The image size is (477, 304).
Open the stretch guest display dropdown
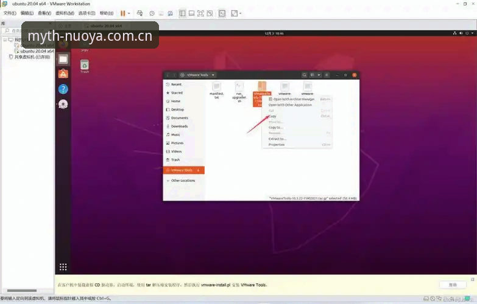click(240, 13)
